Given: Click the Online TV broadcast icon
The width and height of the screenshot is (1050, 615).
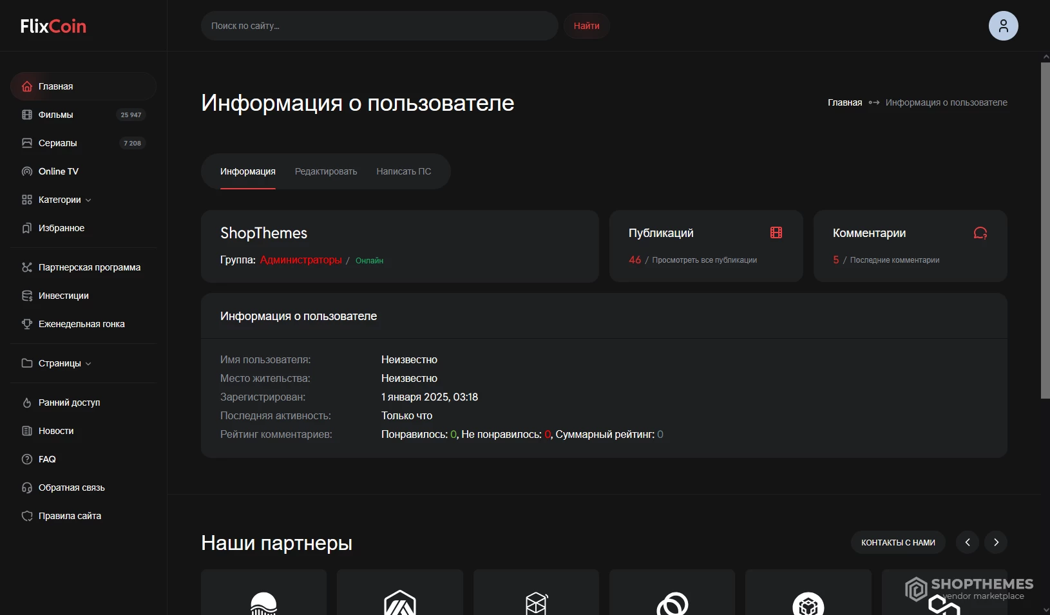Looking at the screenshot, I should tap(27, 171).
